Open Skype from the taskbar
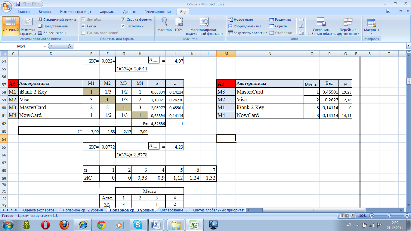This screenshot has height=231, width=411. coord(138,225)
